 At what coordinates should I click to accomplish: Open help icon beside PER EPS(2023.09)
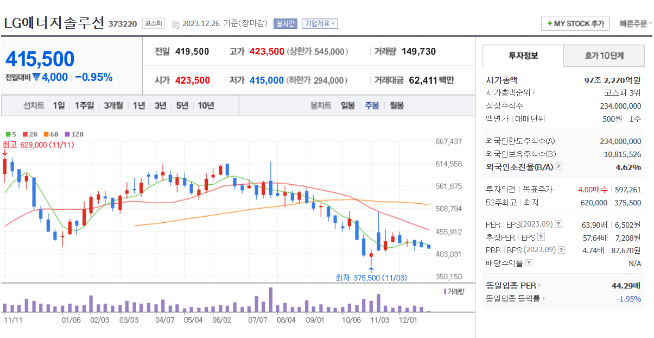coord(559,224)
